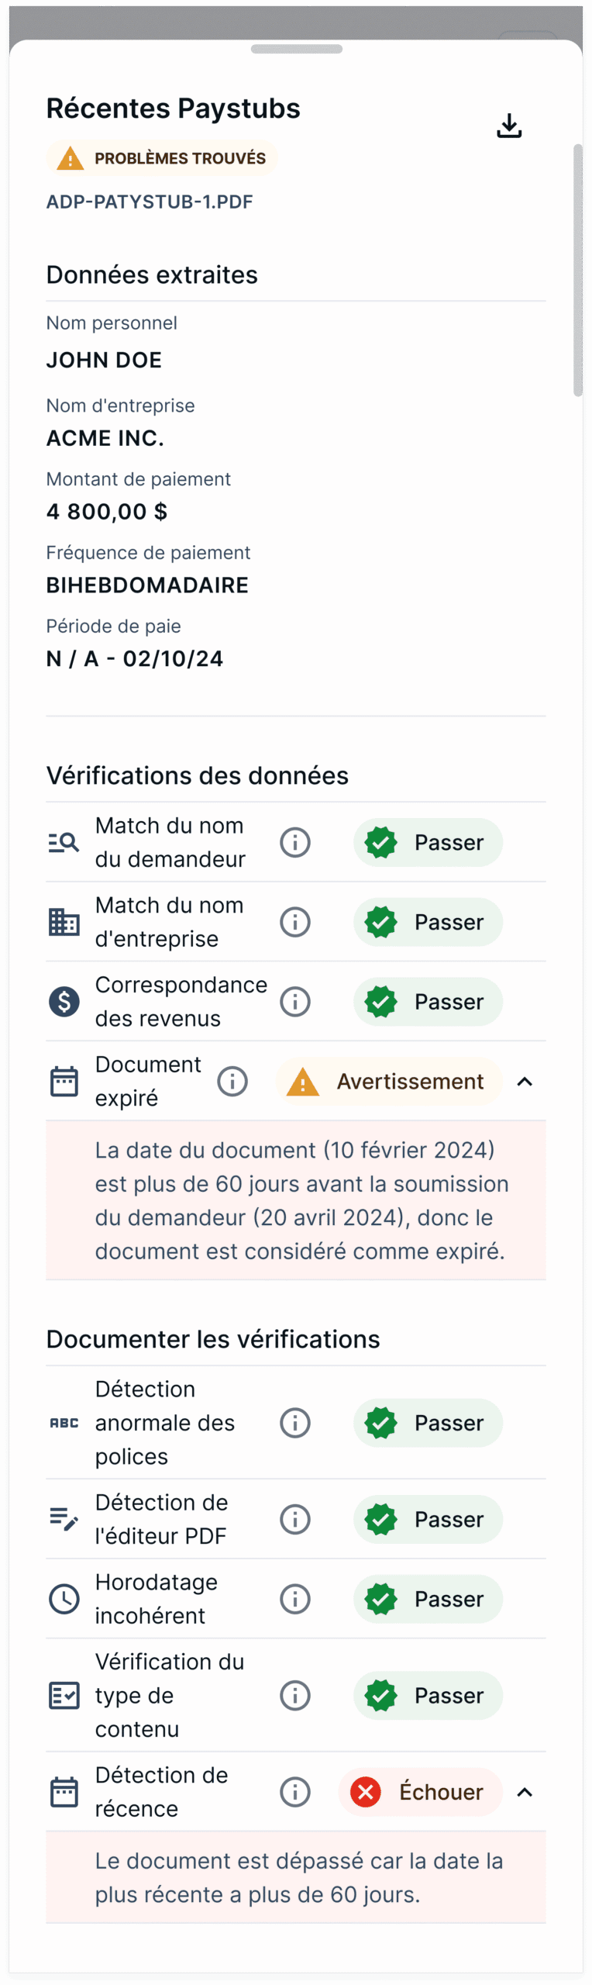Show info for Correspondance des revenus

[x=295, y=1002]
